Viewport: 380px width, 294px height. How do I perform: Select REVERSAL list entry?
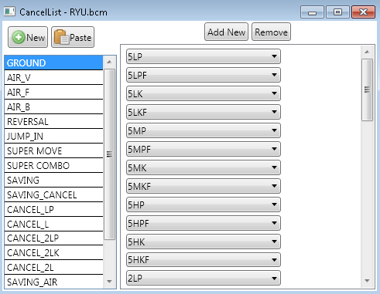point(53,121)
